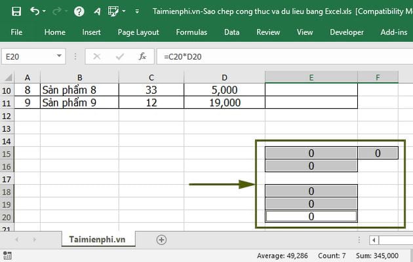Image resolution: width=413 pixels, height=262 pixels.
Task: Select column D header
Action: [x=224, y=77]
